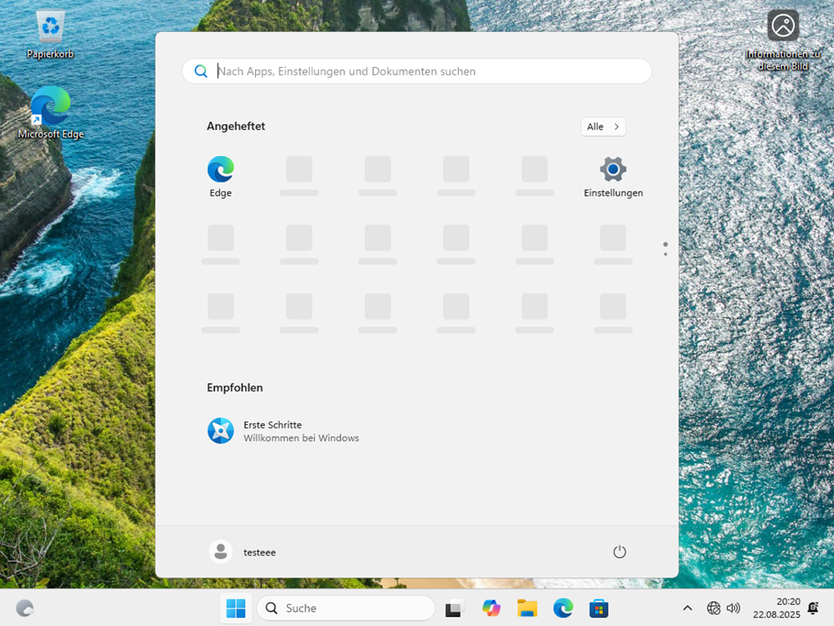Screen dimensions: 834x626
Task: Click the taskbar Suche box
Action: (346, 608)
